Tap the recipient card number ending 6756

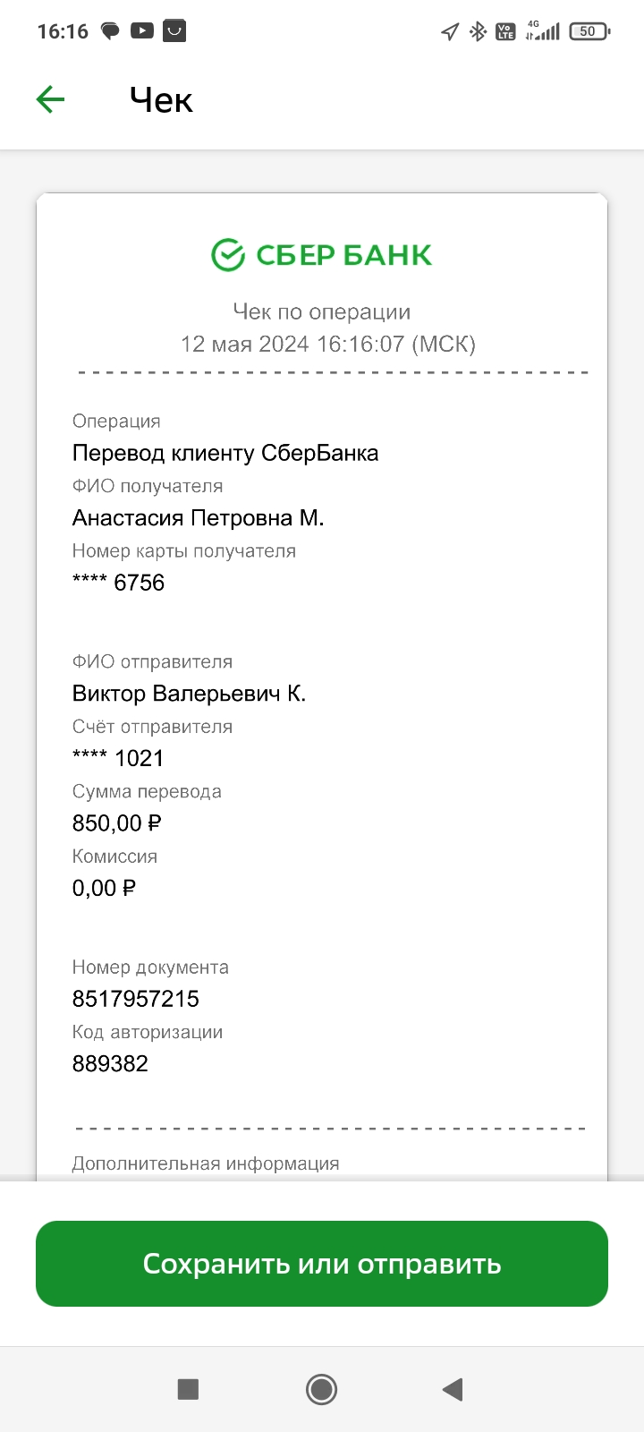coord(118,583)
